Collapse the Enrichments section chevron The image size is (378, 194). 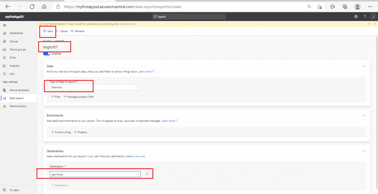point(364,115)
